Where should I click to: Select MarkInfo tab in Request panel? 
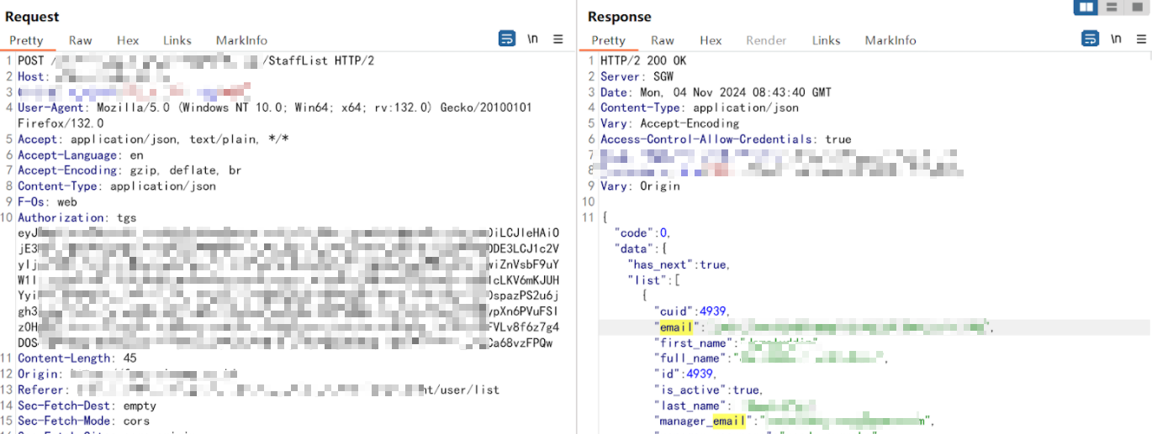click(x=241, y=40)
